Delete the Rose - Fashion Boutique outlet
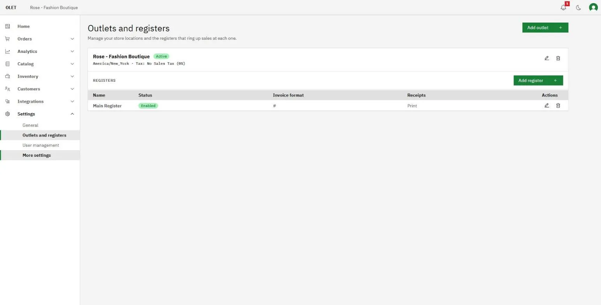601x305 pixels. [x=558, y=58]
